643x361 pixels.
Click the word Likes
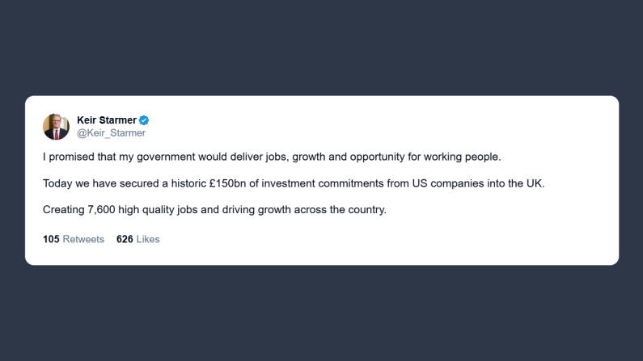click(148, 239)
